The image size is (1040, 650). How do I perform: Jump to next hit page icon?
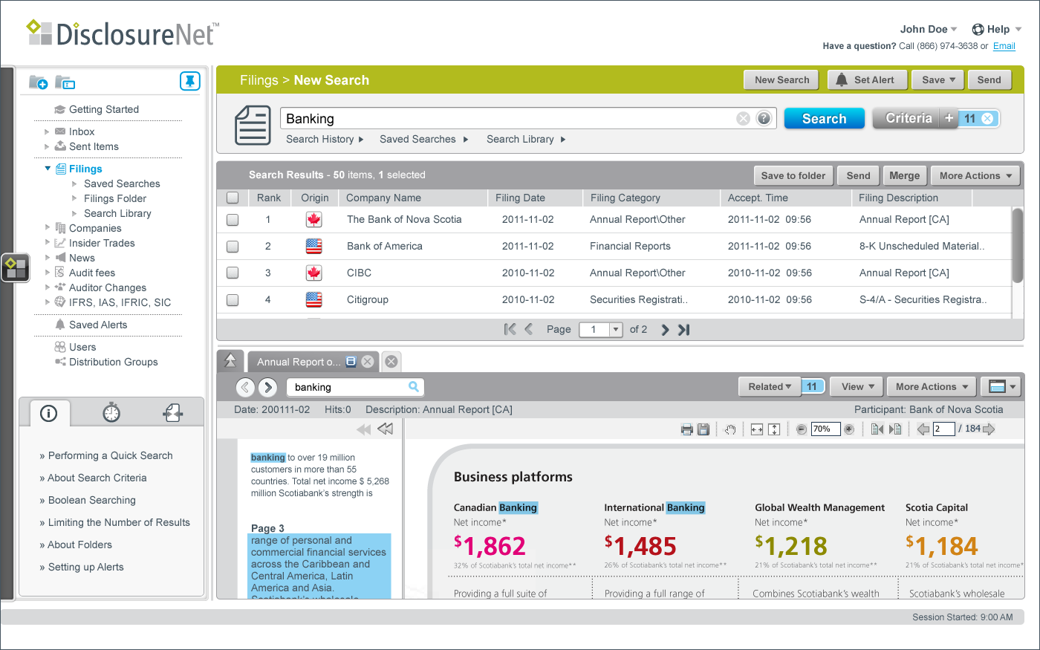[x=895, y=429]
